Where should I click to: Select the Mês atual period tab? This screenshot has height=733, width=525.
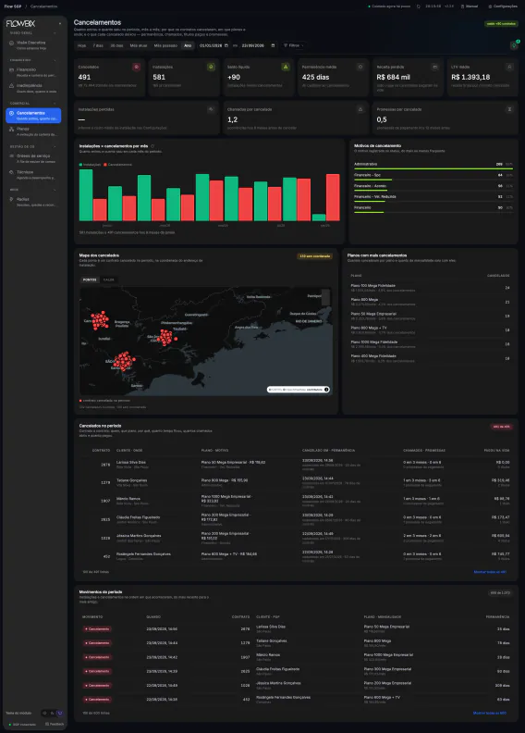click(x=139, y=45)
